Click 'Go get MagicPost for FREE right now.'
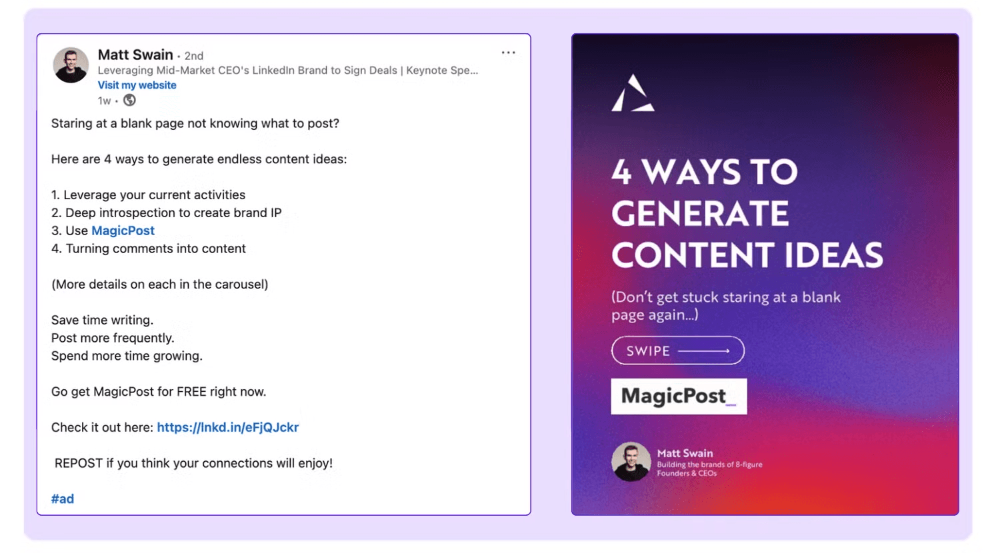This screenshot has height=553, width=996. (x=159, y=392)
